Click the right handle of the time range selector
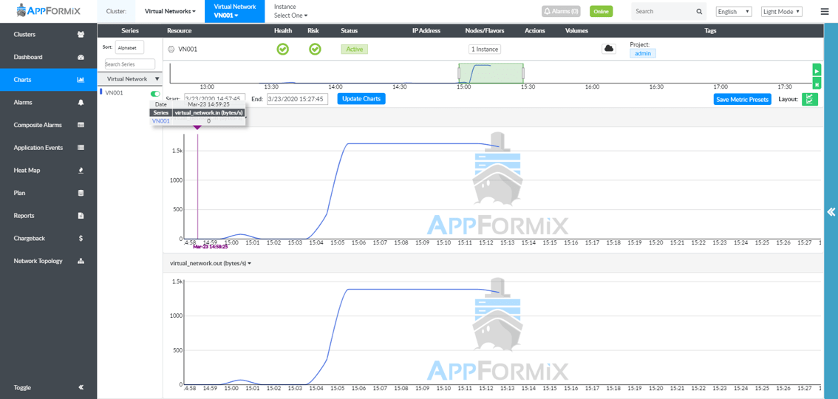838x399 pixels. click(523, 72)
